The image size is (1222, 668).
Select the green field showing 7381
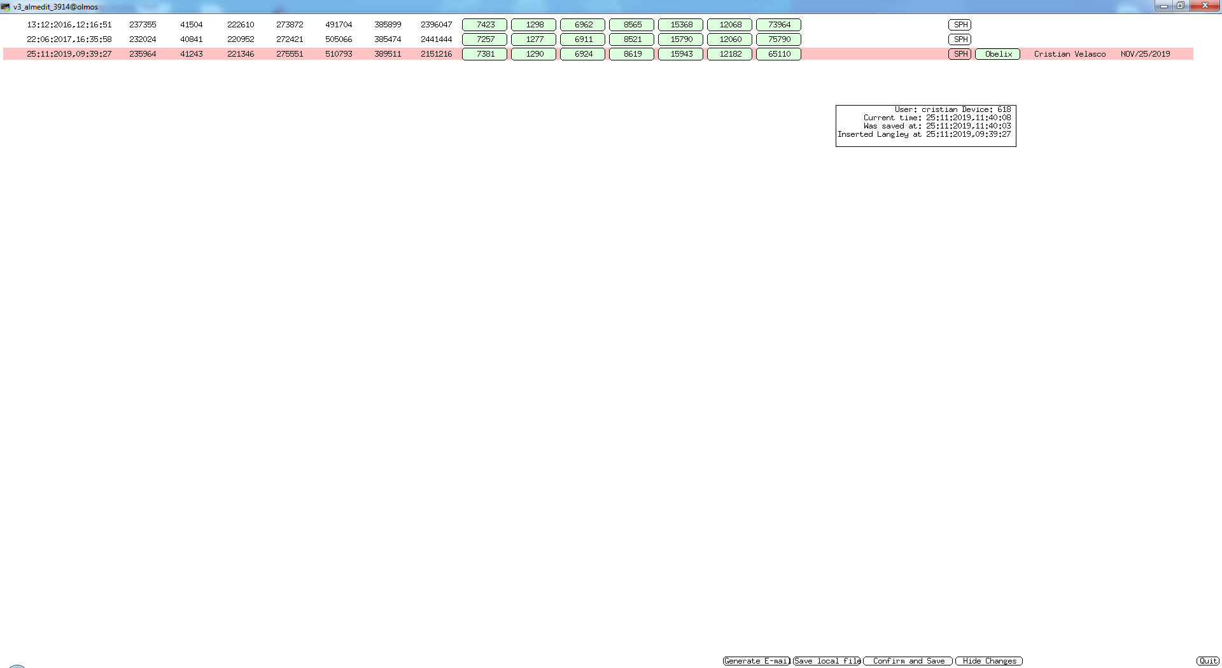click(x=485, y=54)
